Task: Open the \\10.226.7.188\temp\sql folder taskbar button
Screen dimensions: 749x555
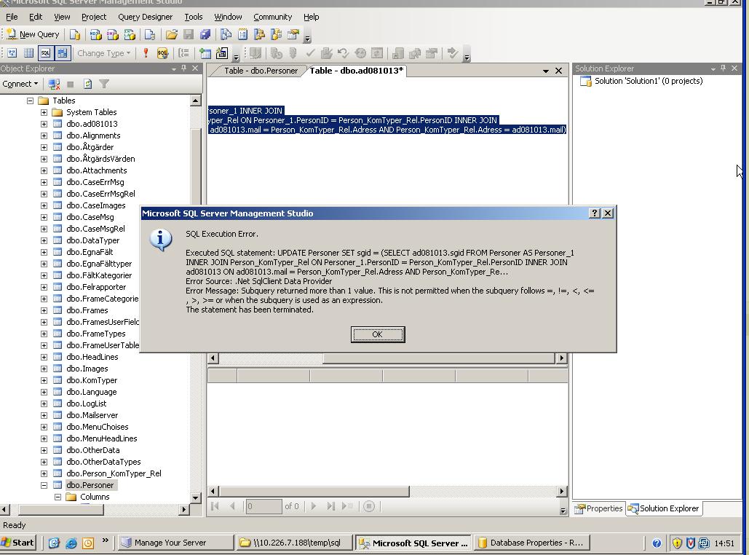Action: [x=295, y=543]
